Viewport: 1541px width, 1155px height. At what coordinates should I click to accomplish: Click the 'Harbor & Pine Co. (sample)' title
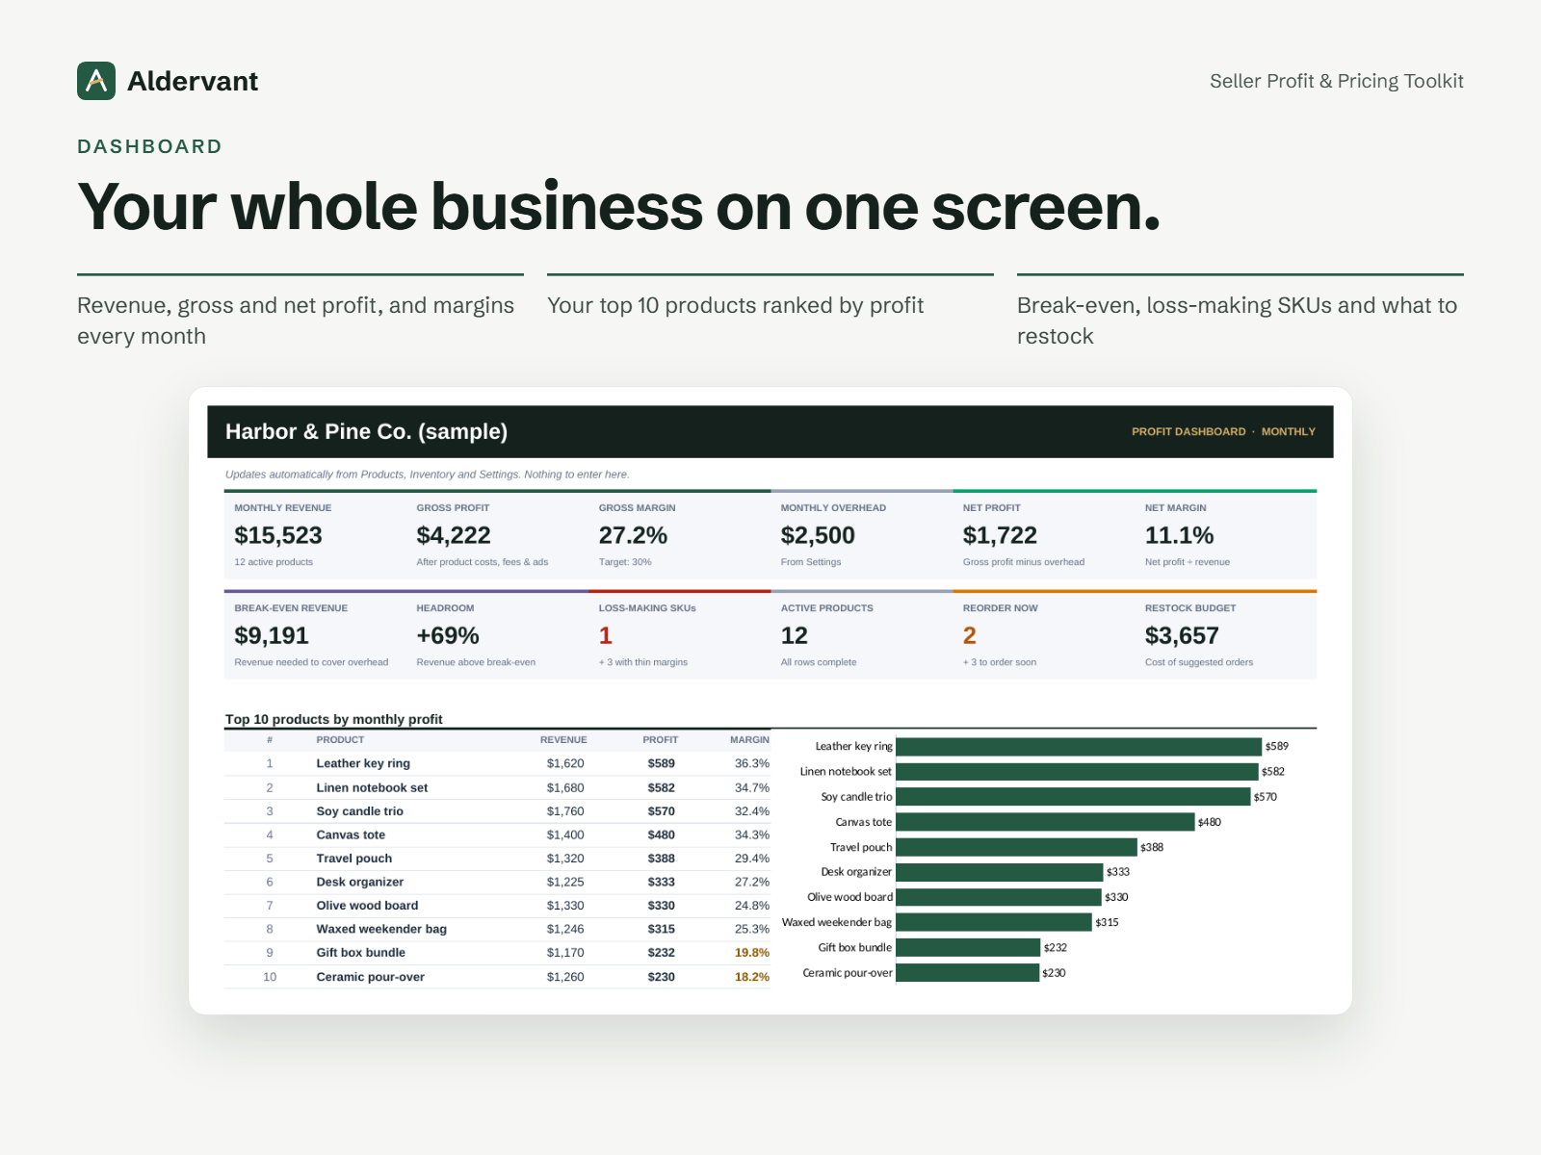pos(366,431)
